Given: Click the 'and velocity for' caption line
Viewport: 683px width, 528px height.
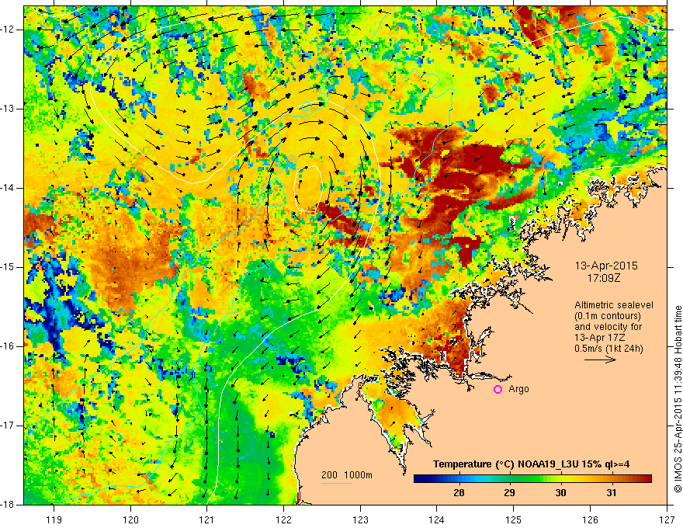Looking at the screenshot, I should (608, 327).
